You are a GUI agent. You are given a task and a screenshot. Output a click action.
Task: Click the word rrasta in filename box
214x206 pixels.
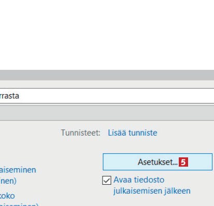(9, 96)
